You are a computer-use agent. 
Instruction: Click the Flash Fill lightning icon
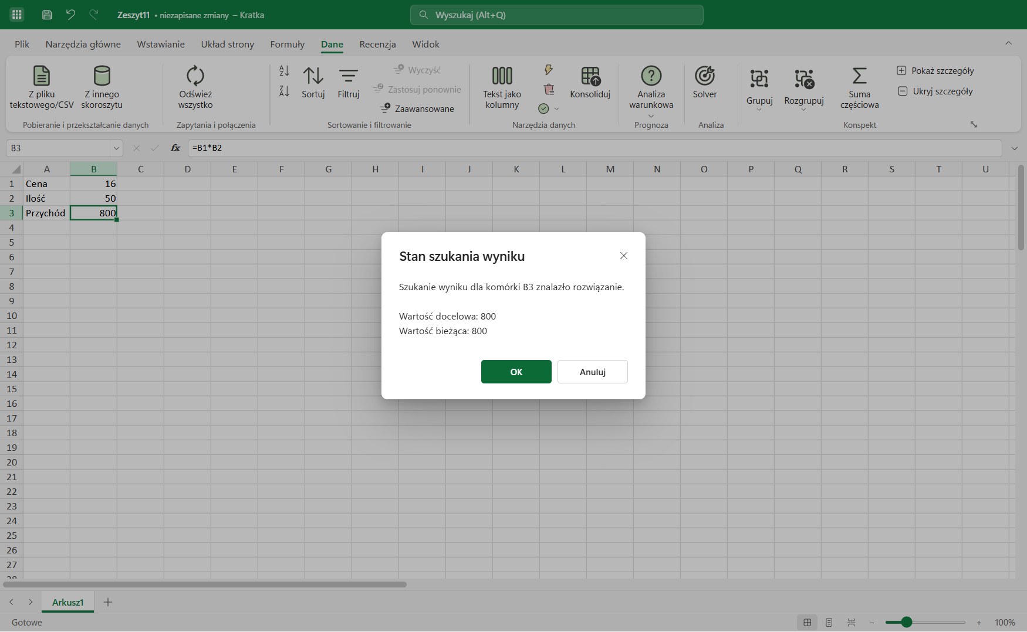click(549, 70)
